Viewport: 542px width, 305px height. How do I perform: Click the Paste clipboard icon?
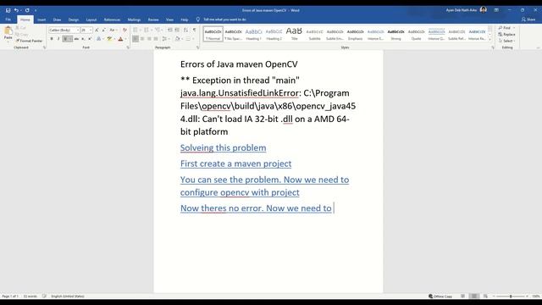pos(8,31)
